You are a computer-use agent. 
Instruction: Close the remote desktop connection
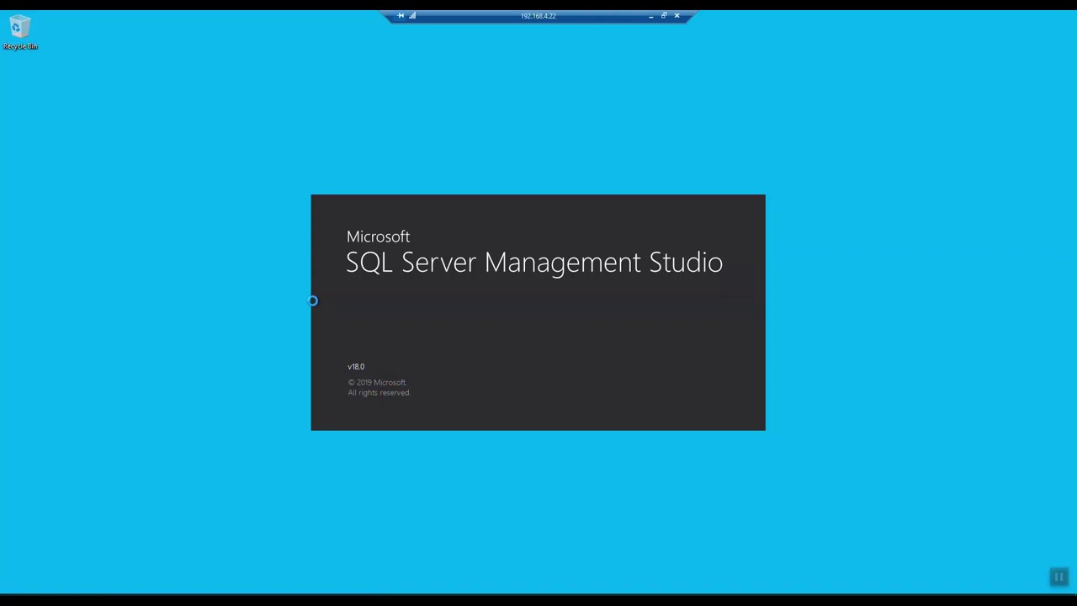coord(676,16)
